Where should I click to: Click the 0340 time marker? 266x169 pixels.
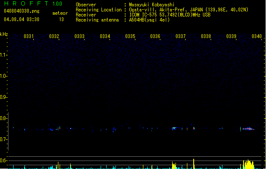click(257, 36)
